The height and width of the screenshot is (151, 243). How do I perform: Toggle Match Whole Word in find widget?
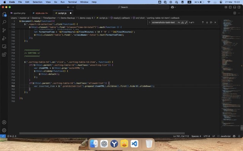(x=183, y=23)
